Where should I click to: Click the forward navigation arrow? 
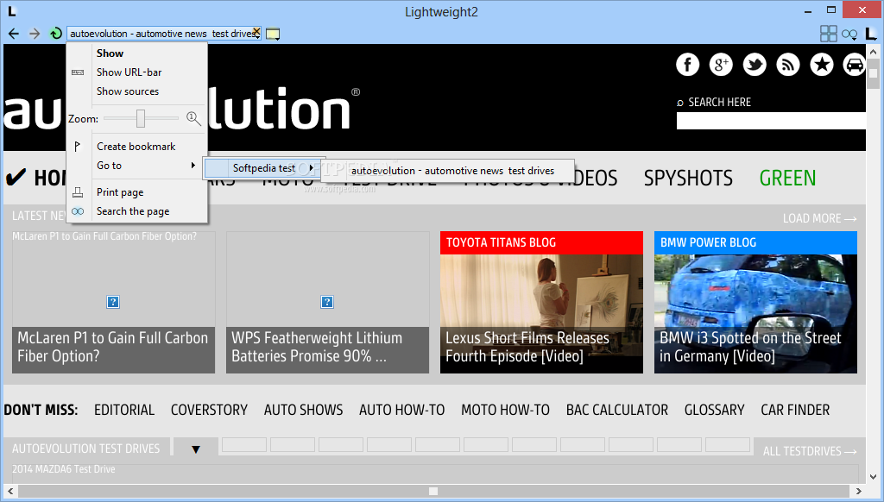pyautogui.click(x=35, y=34)
